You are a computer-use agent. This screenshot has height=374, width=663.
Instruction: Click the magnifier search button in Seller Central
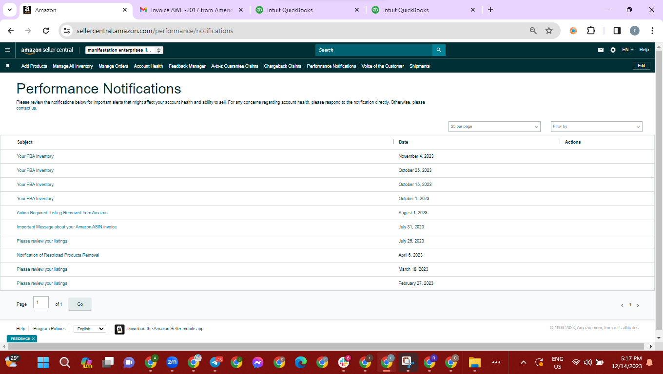coord(439,50)
